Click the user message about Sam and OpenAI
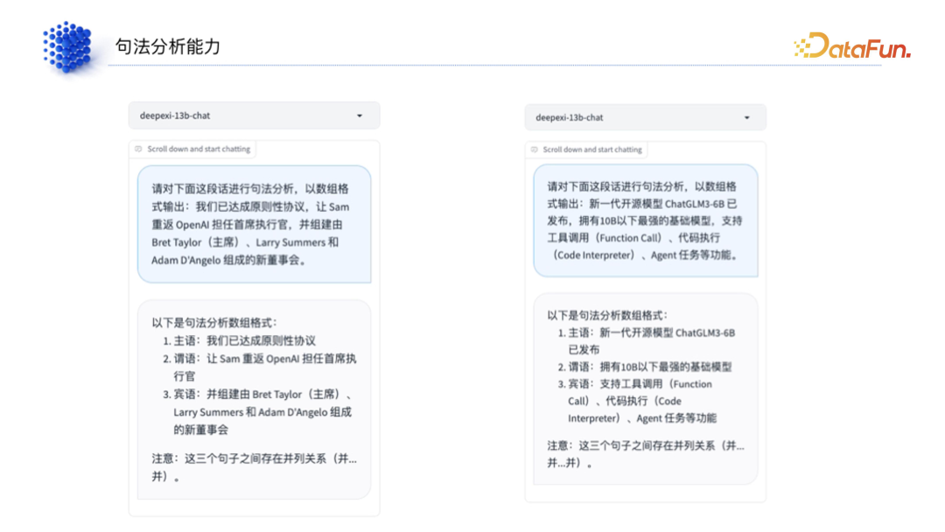 [254, 224]
